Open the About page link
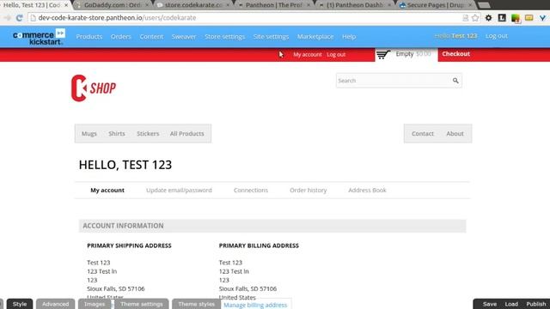This screenshot has height=309, width=550. 455,134
